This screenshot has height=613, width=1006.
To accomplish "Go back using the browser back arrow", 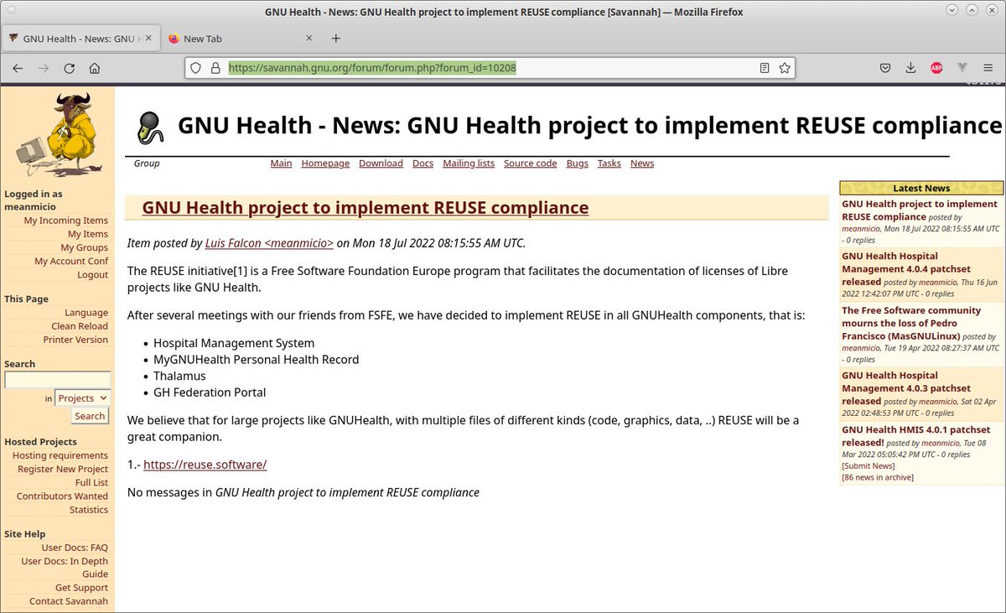I will 18,68.
